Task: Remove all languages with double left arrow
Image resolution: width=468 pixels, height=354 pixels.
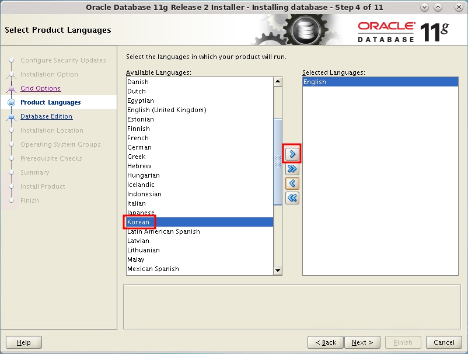Action: [x=292, y=198]
